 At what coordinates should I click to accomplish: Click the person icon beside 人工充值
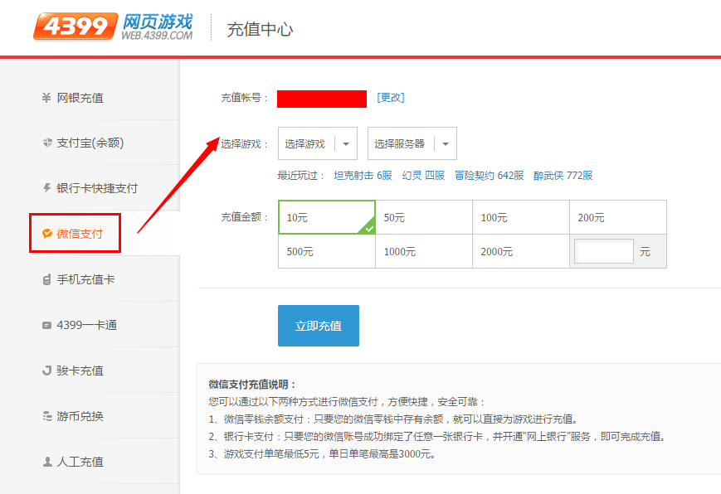[46, 461]
